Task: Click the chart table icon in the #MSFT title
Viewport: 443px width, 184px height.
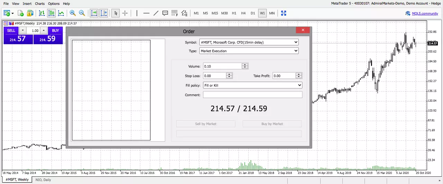Action: 6,24
